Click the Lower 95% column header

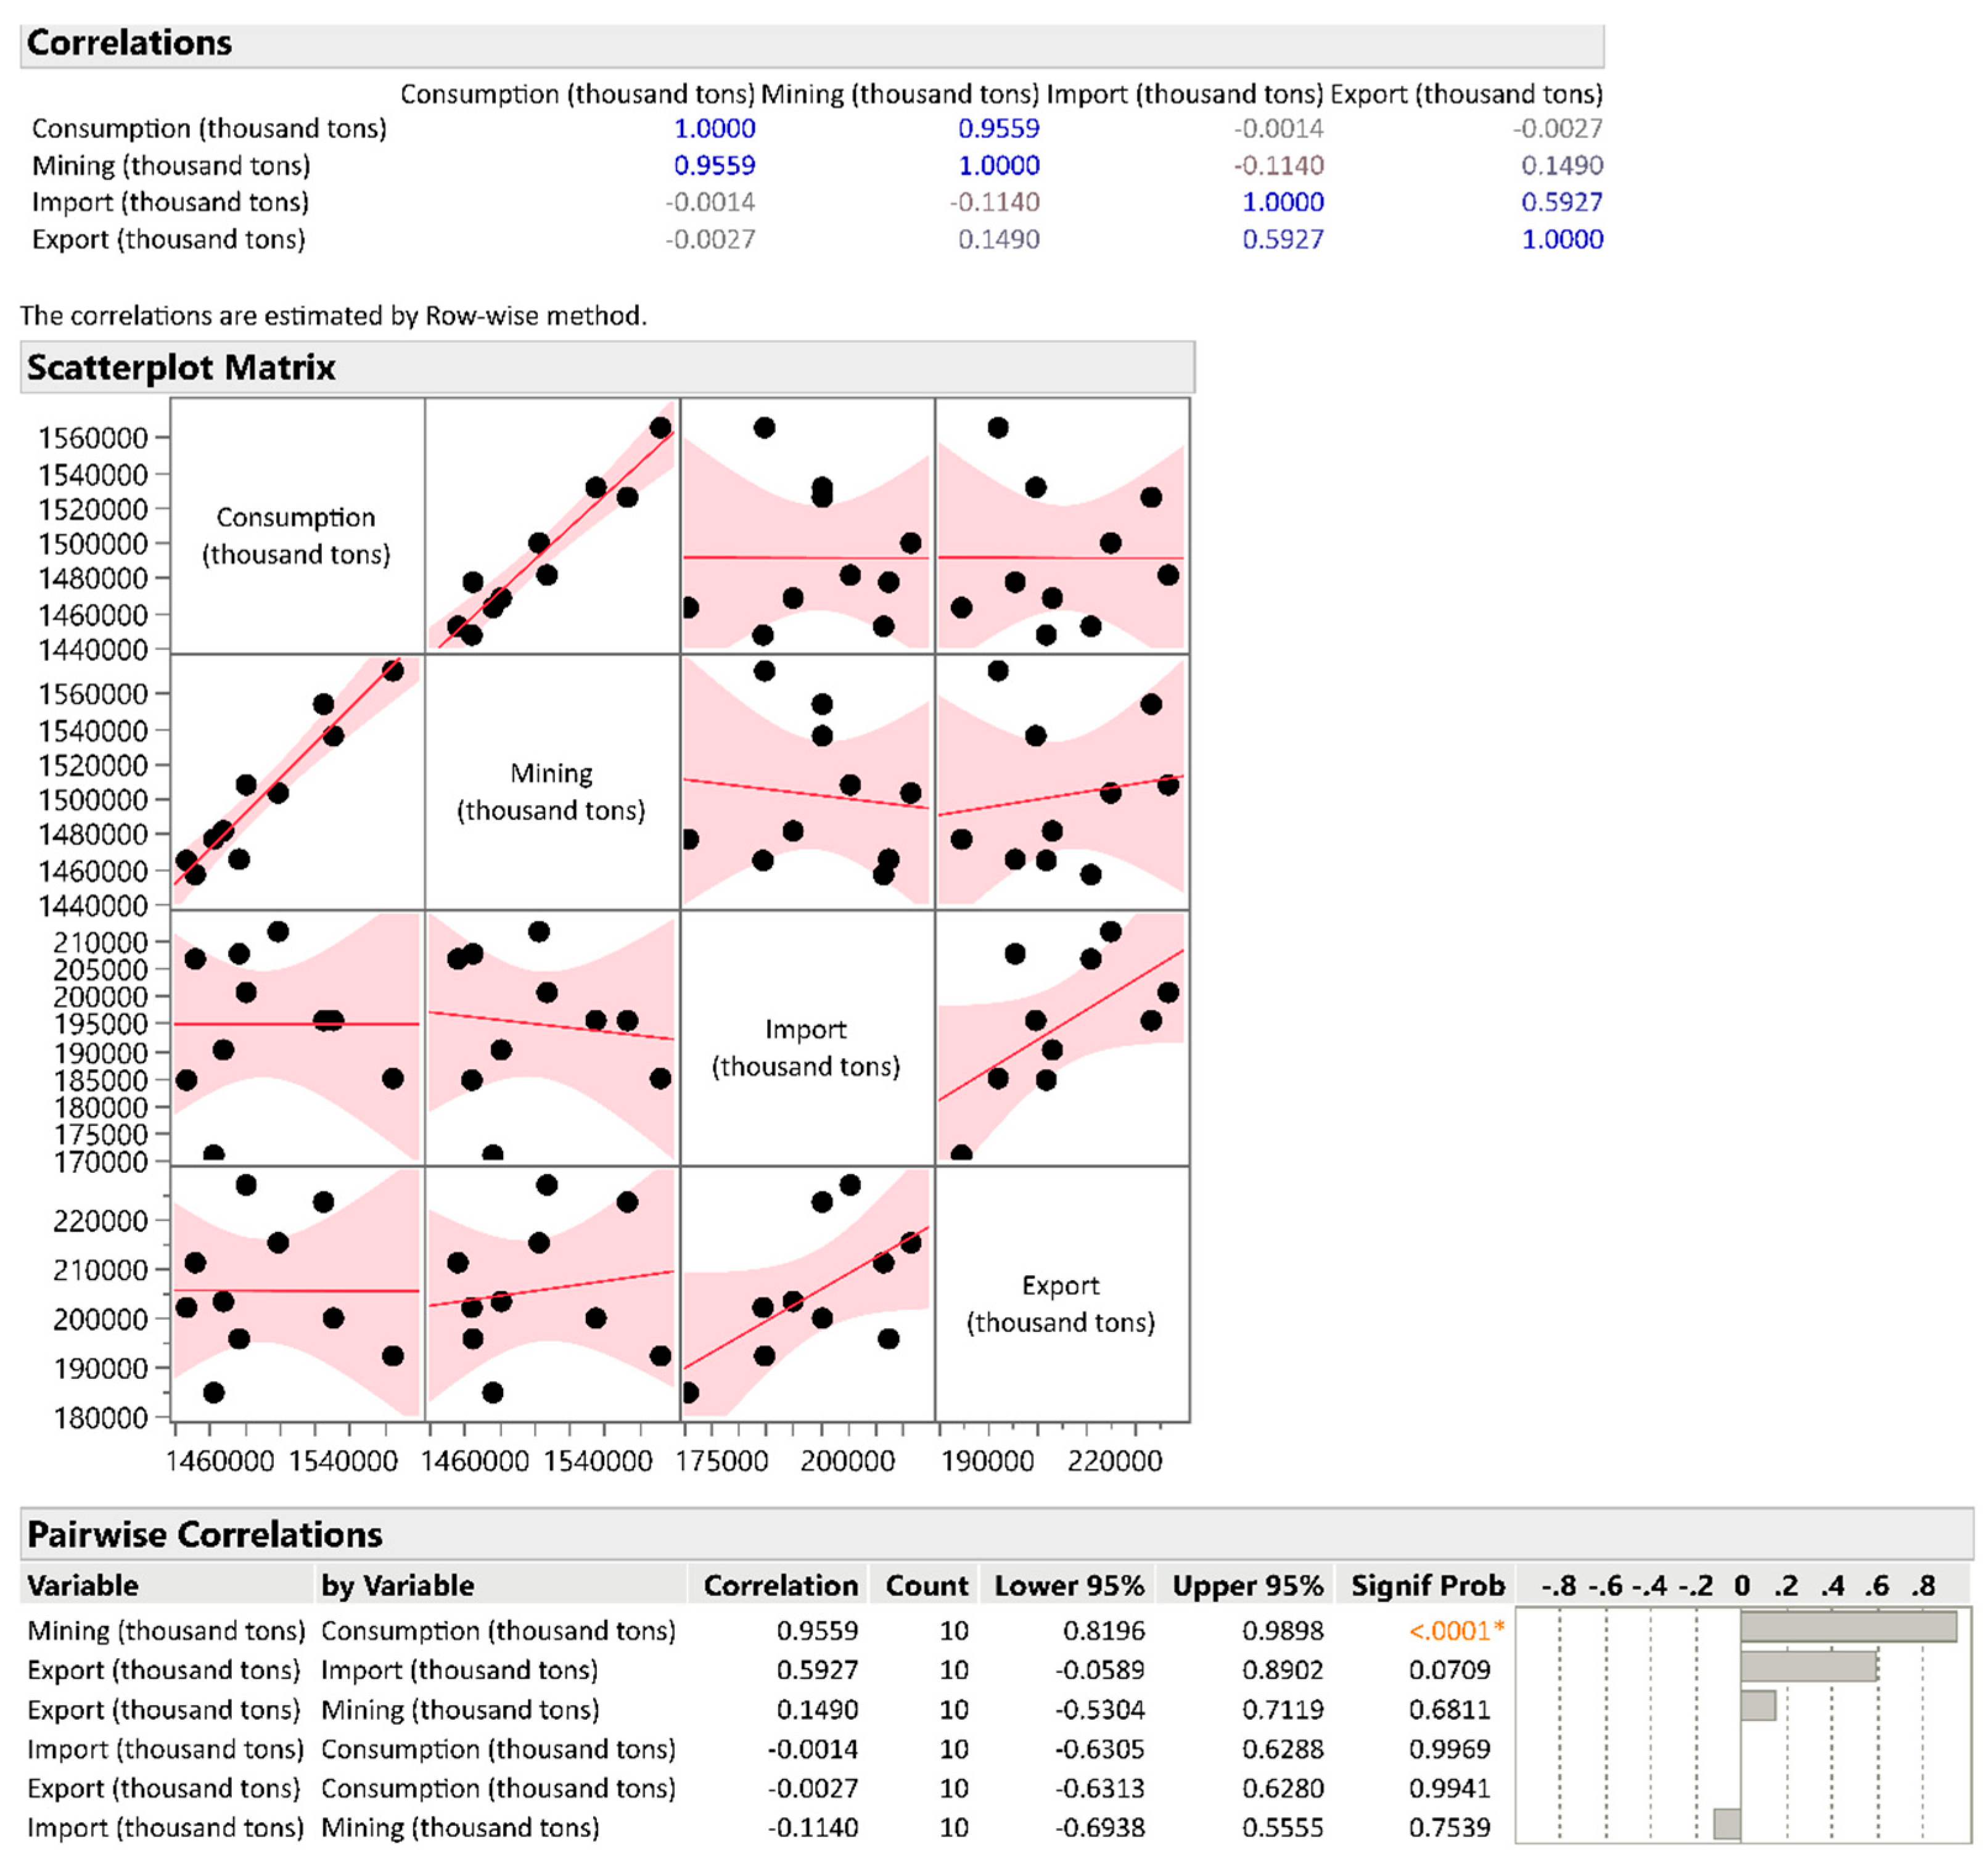tap(1068, 1586)
